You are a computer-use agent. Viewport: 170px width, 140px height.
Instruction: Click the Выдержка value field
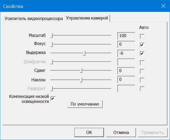pyautogui.click(x=126, y=53)
